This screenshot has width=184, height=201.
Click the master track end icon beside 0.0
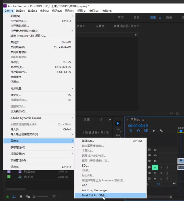click(x=174, y=183)
